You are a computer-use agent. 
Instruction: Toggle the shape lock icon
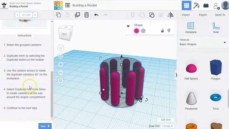[x=162, y=30]
